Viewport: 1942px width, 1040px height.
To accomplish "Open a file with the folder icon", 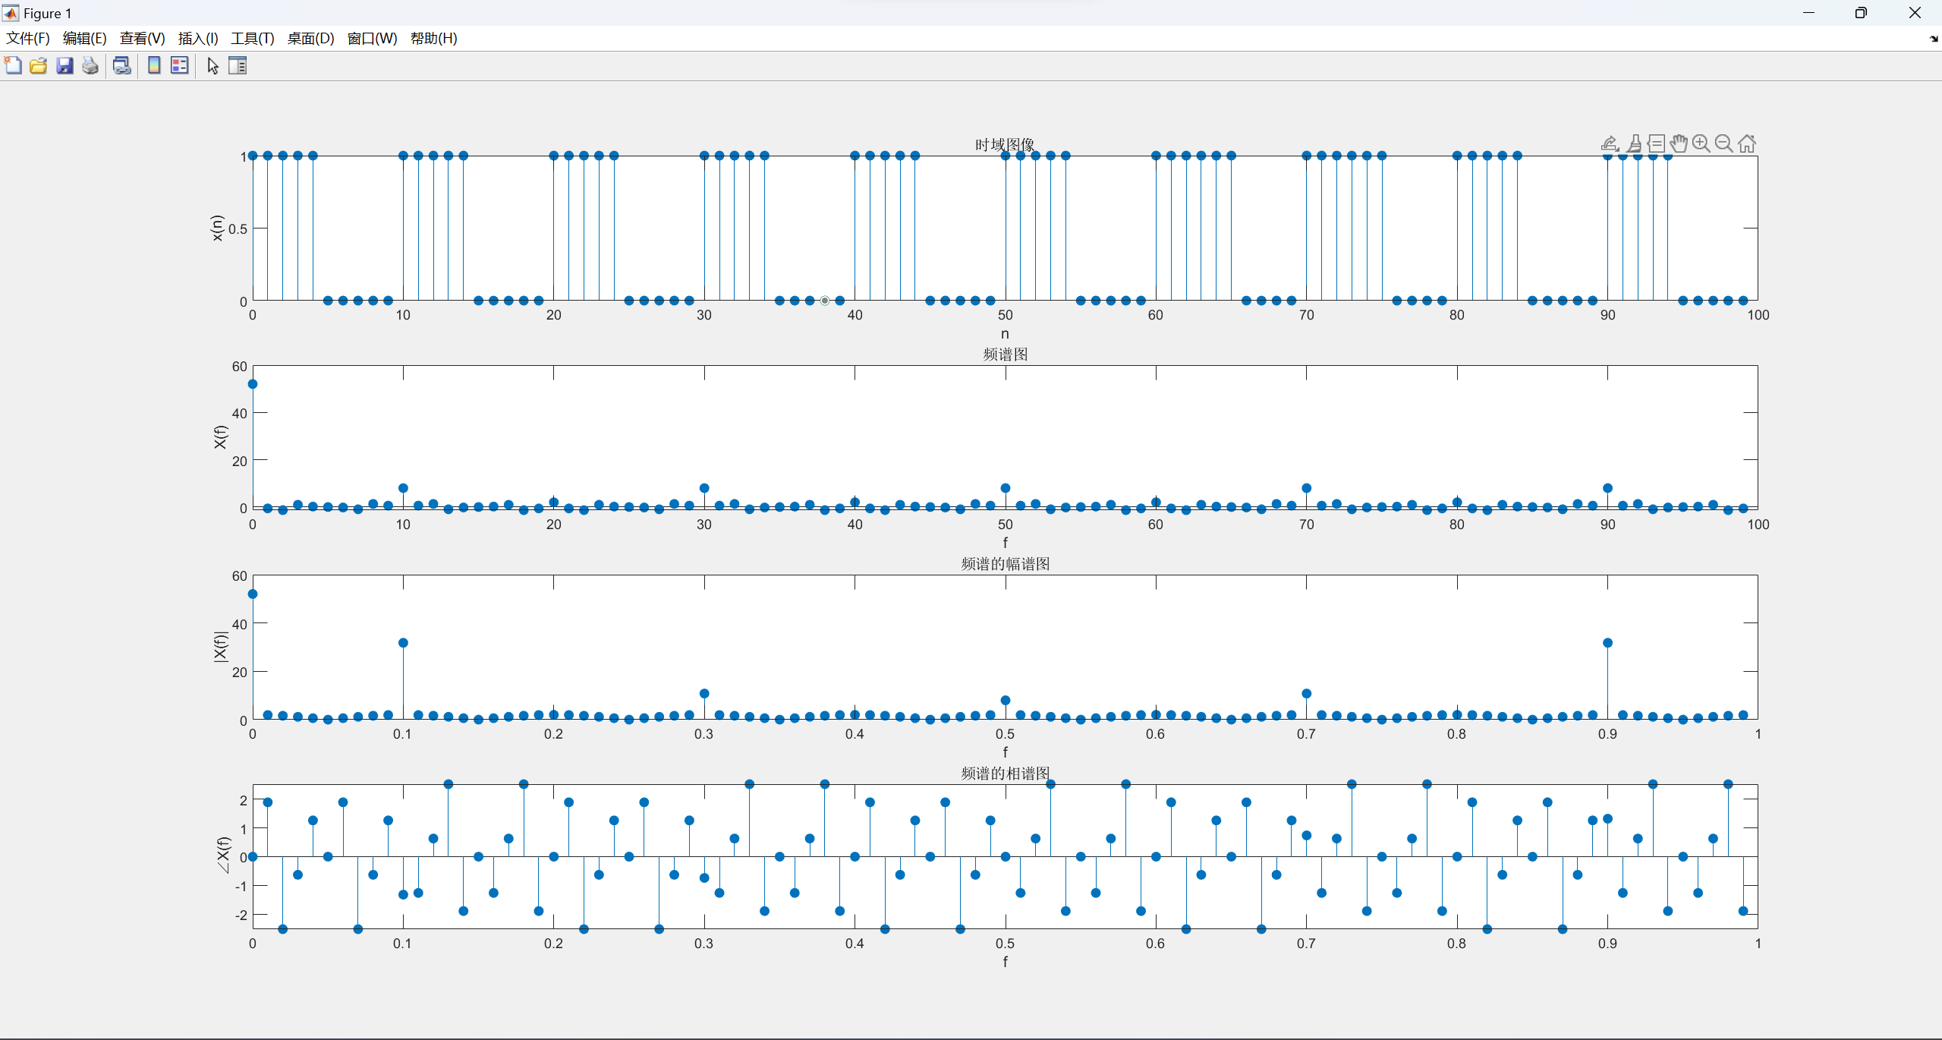I will [x=38, y=66].
